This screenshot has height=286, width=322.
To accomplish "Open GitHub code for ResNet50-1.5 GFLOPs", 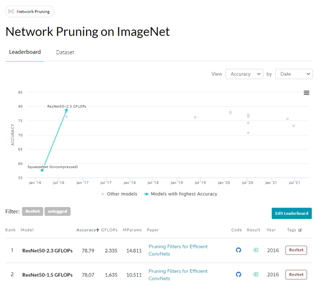I will 238,275.
